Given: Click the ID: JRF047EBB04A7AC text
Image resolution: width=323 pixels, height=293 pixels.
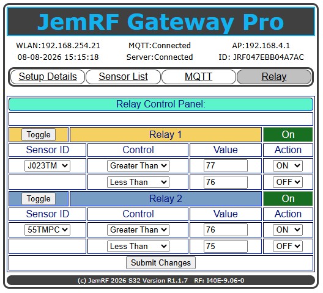Looking at the screenshot, I should pyautogui.click(x=261, y=57).
